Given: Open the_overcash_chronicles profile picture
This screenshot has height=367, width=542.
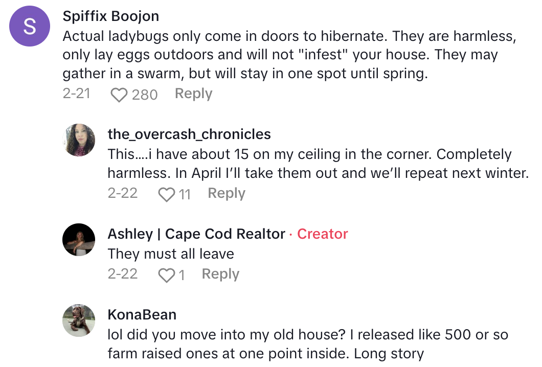Looking at the screenshot, I should point(79,140).
